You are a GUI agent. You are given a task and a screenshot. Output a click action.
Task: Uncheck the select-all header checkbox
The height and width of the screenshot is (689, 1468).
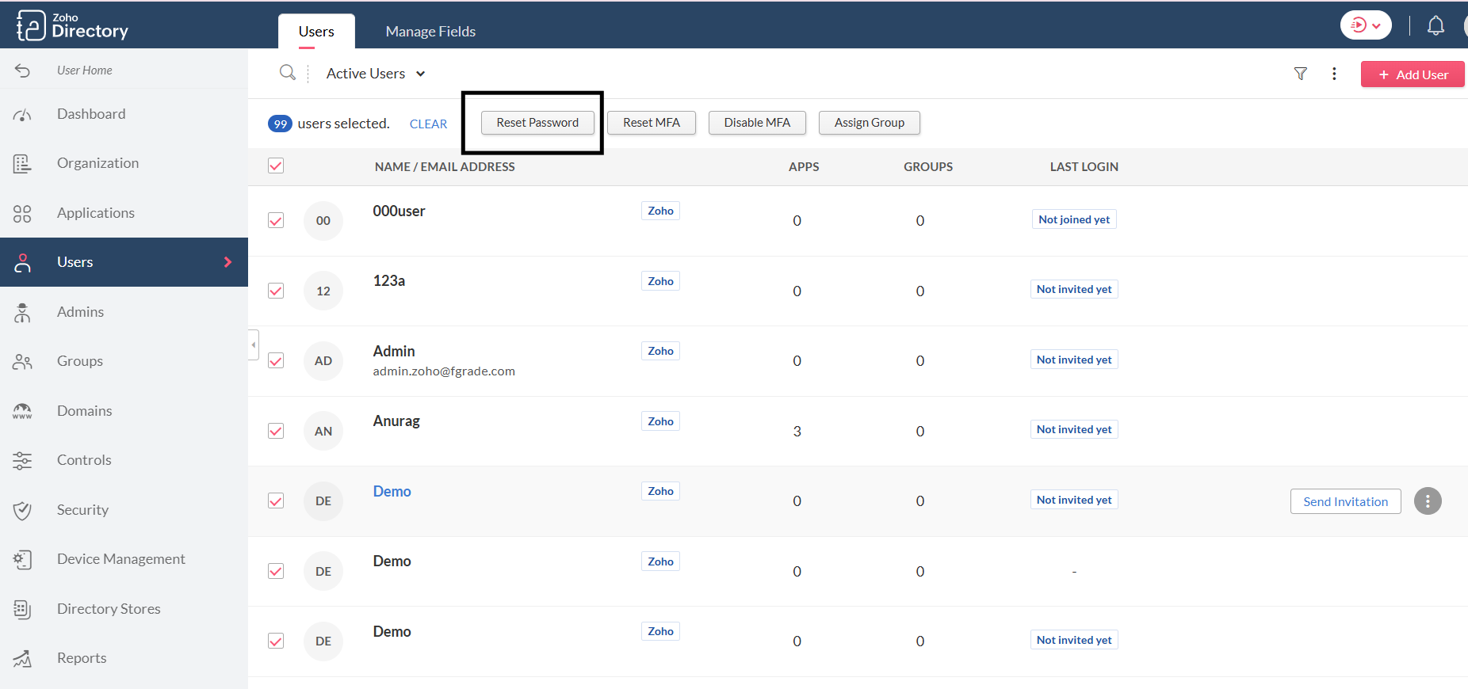[276, 166]
